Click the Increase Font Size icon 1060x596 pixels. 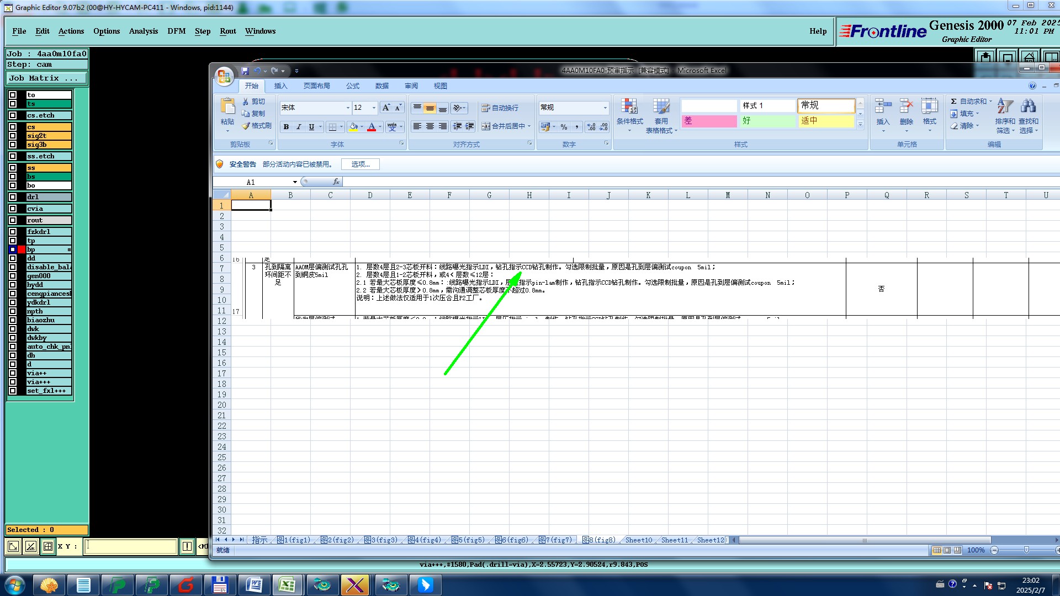pyautogui.click(x=386, y=108)
